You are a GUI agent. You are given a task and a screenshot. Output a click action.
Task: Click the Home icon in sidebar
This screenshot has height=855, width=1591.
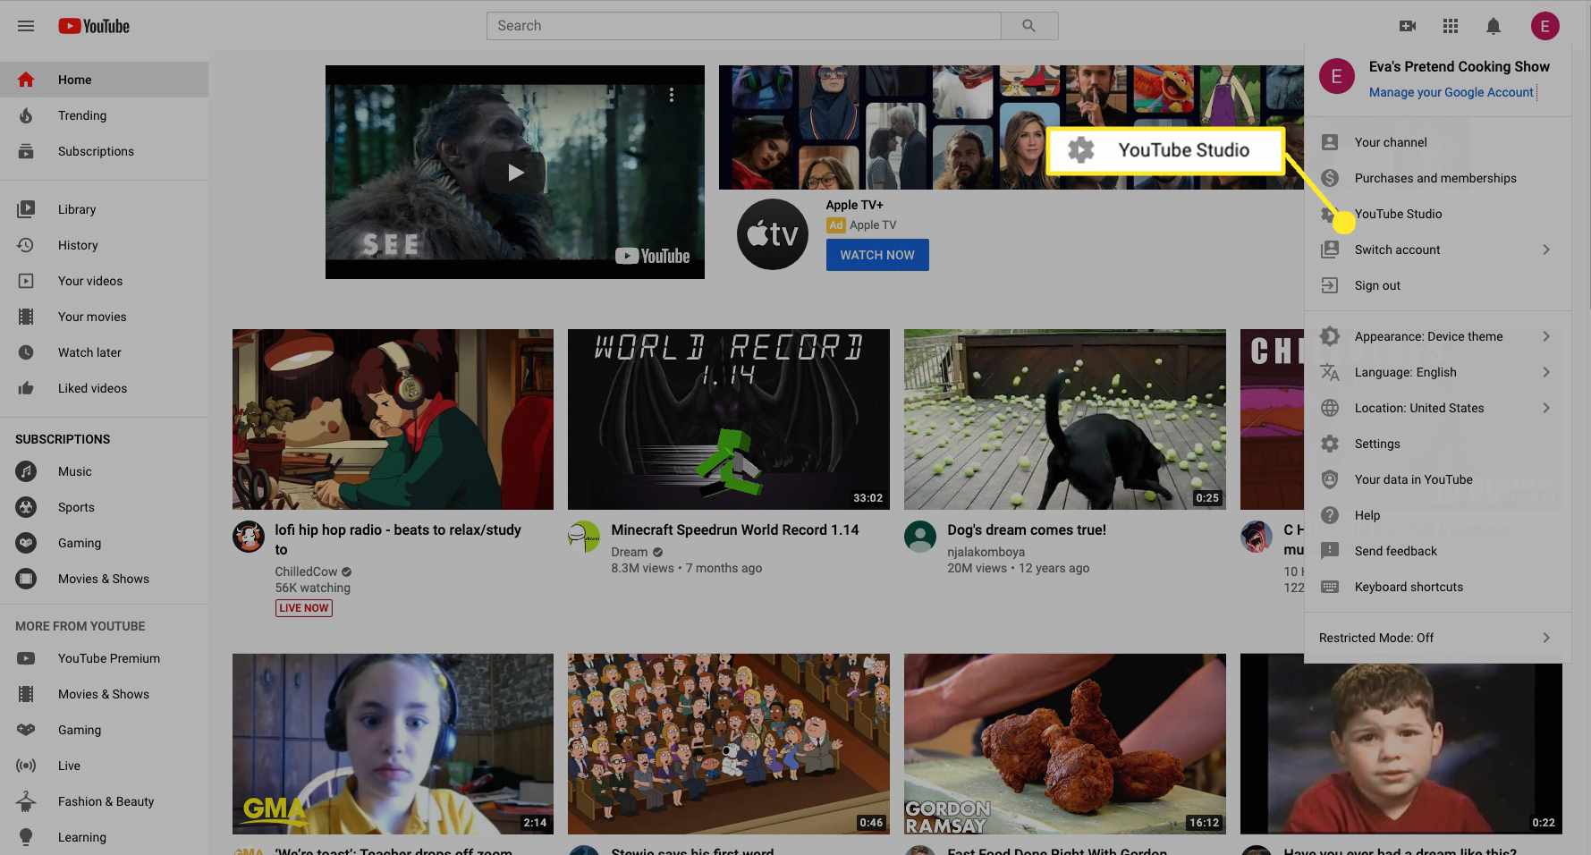tap(26, 80)
